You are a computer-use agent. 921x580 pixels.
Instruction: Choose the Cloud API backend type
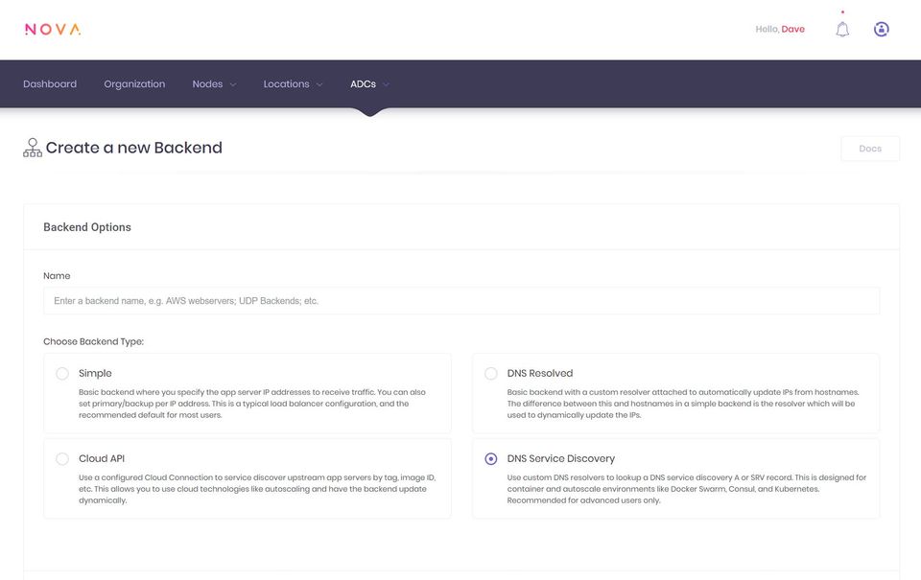point(62,459)
